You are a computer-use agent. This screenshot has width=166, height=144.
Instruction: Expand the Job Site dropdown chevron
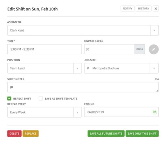(x=154, y=68)
